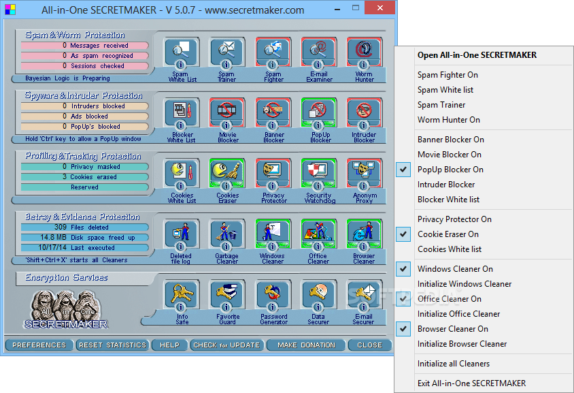Enable Privacy Protector On in menu
The image size is (574, 393).
tap(484, 219)
